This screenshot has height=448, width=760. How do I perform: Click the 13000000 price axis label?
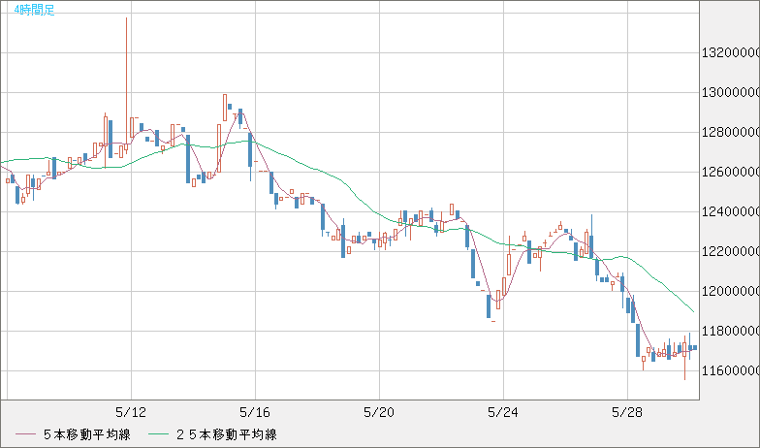(x=731, y=93)
